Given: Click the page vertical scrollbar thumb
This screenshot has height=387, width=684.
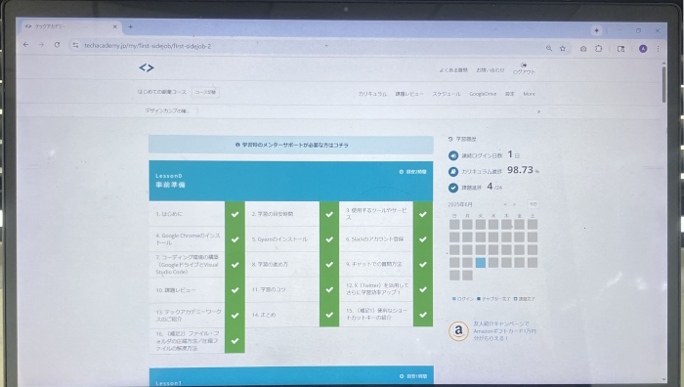Looking at the screenshot, I should [x=663, y=84].
